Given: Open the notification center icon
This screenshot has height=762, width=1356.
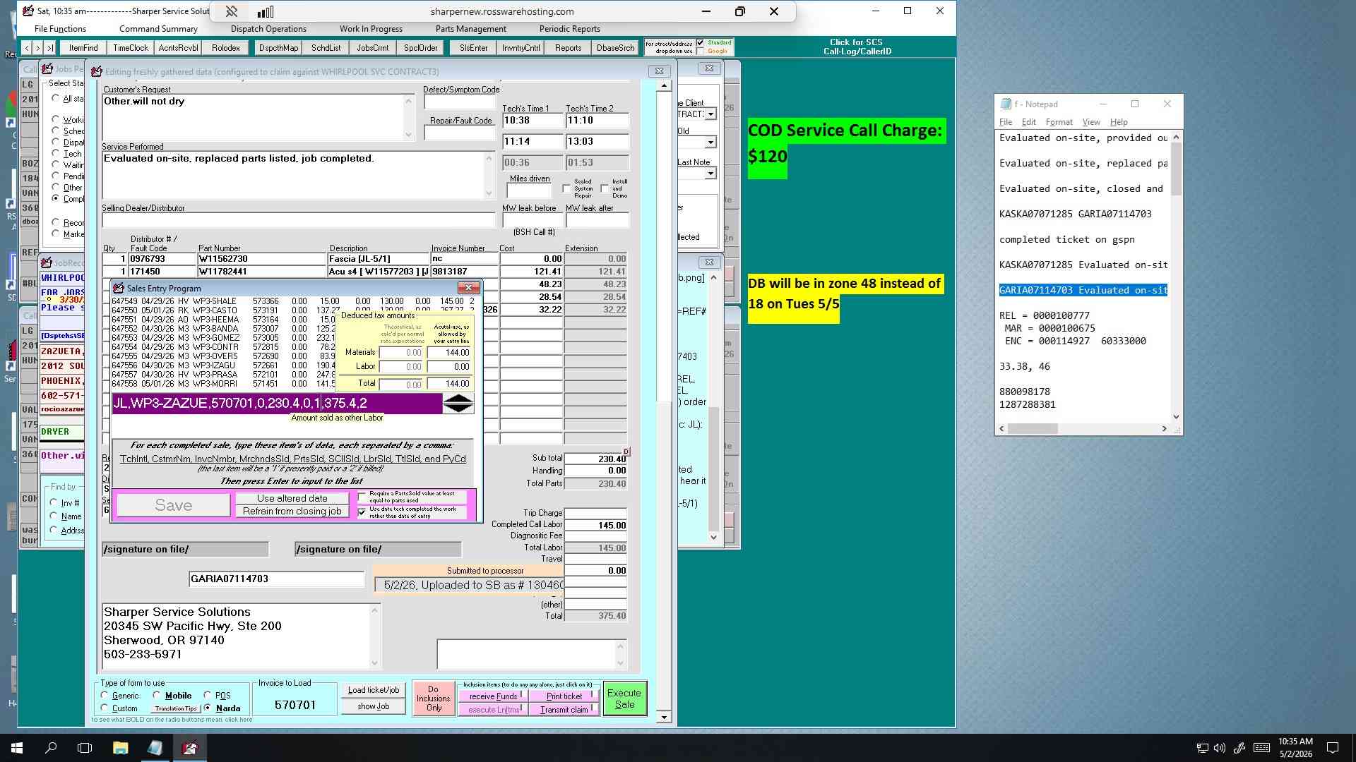Looking at the screenshot, I should pyautogui.click(x=1333, y=748).
